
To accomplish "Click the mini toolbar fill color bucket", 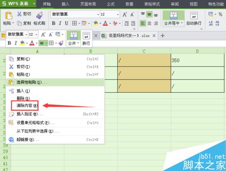I will (x=22, y=43).
